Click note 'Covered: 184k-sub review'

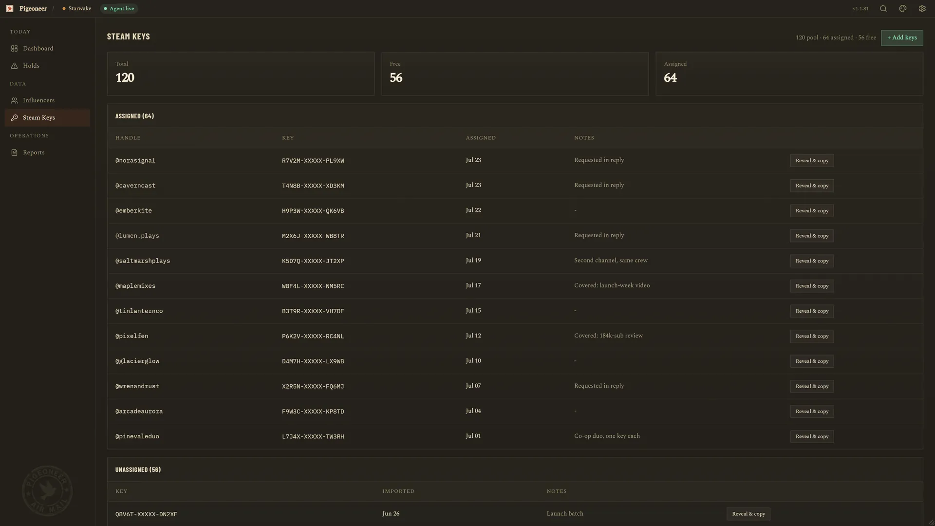point(608,336)
